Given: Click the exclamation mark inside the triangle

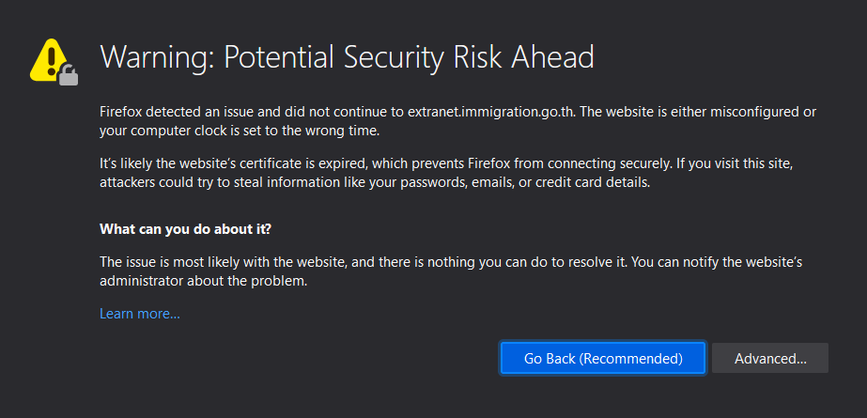Looking at the screenshot, I should pyautogui.click(x=52, y=61).
